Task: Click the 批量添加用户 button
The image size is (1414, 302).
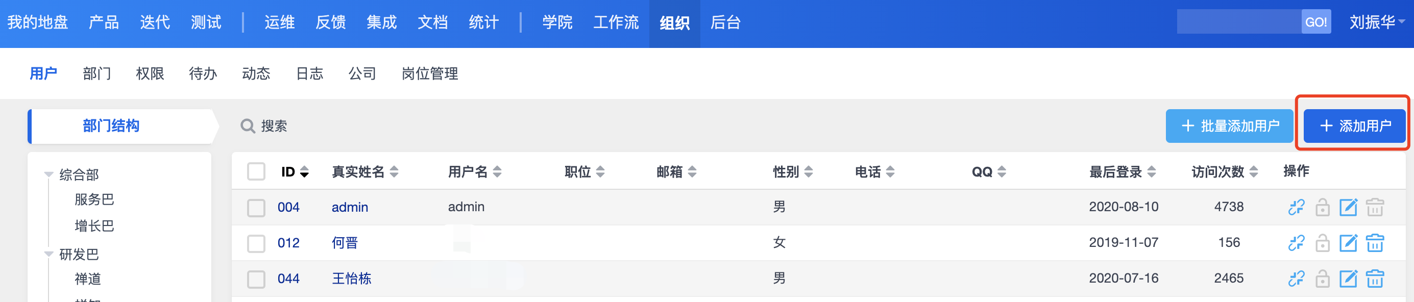Action: click(1229, 126)
